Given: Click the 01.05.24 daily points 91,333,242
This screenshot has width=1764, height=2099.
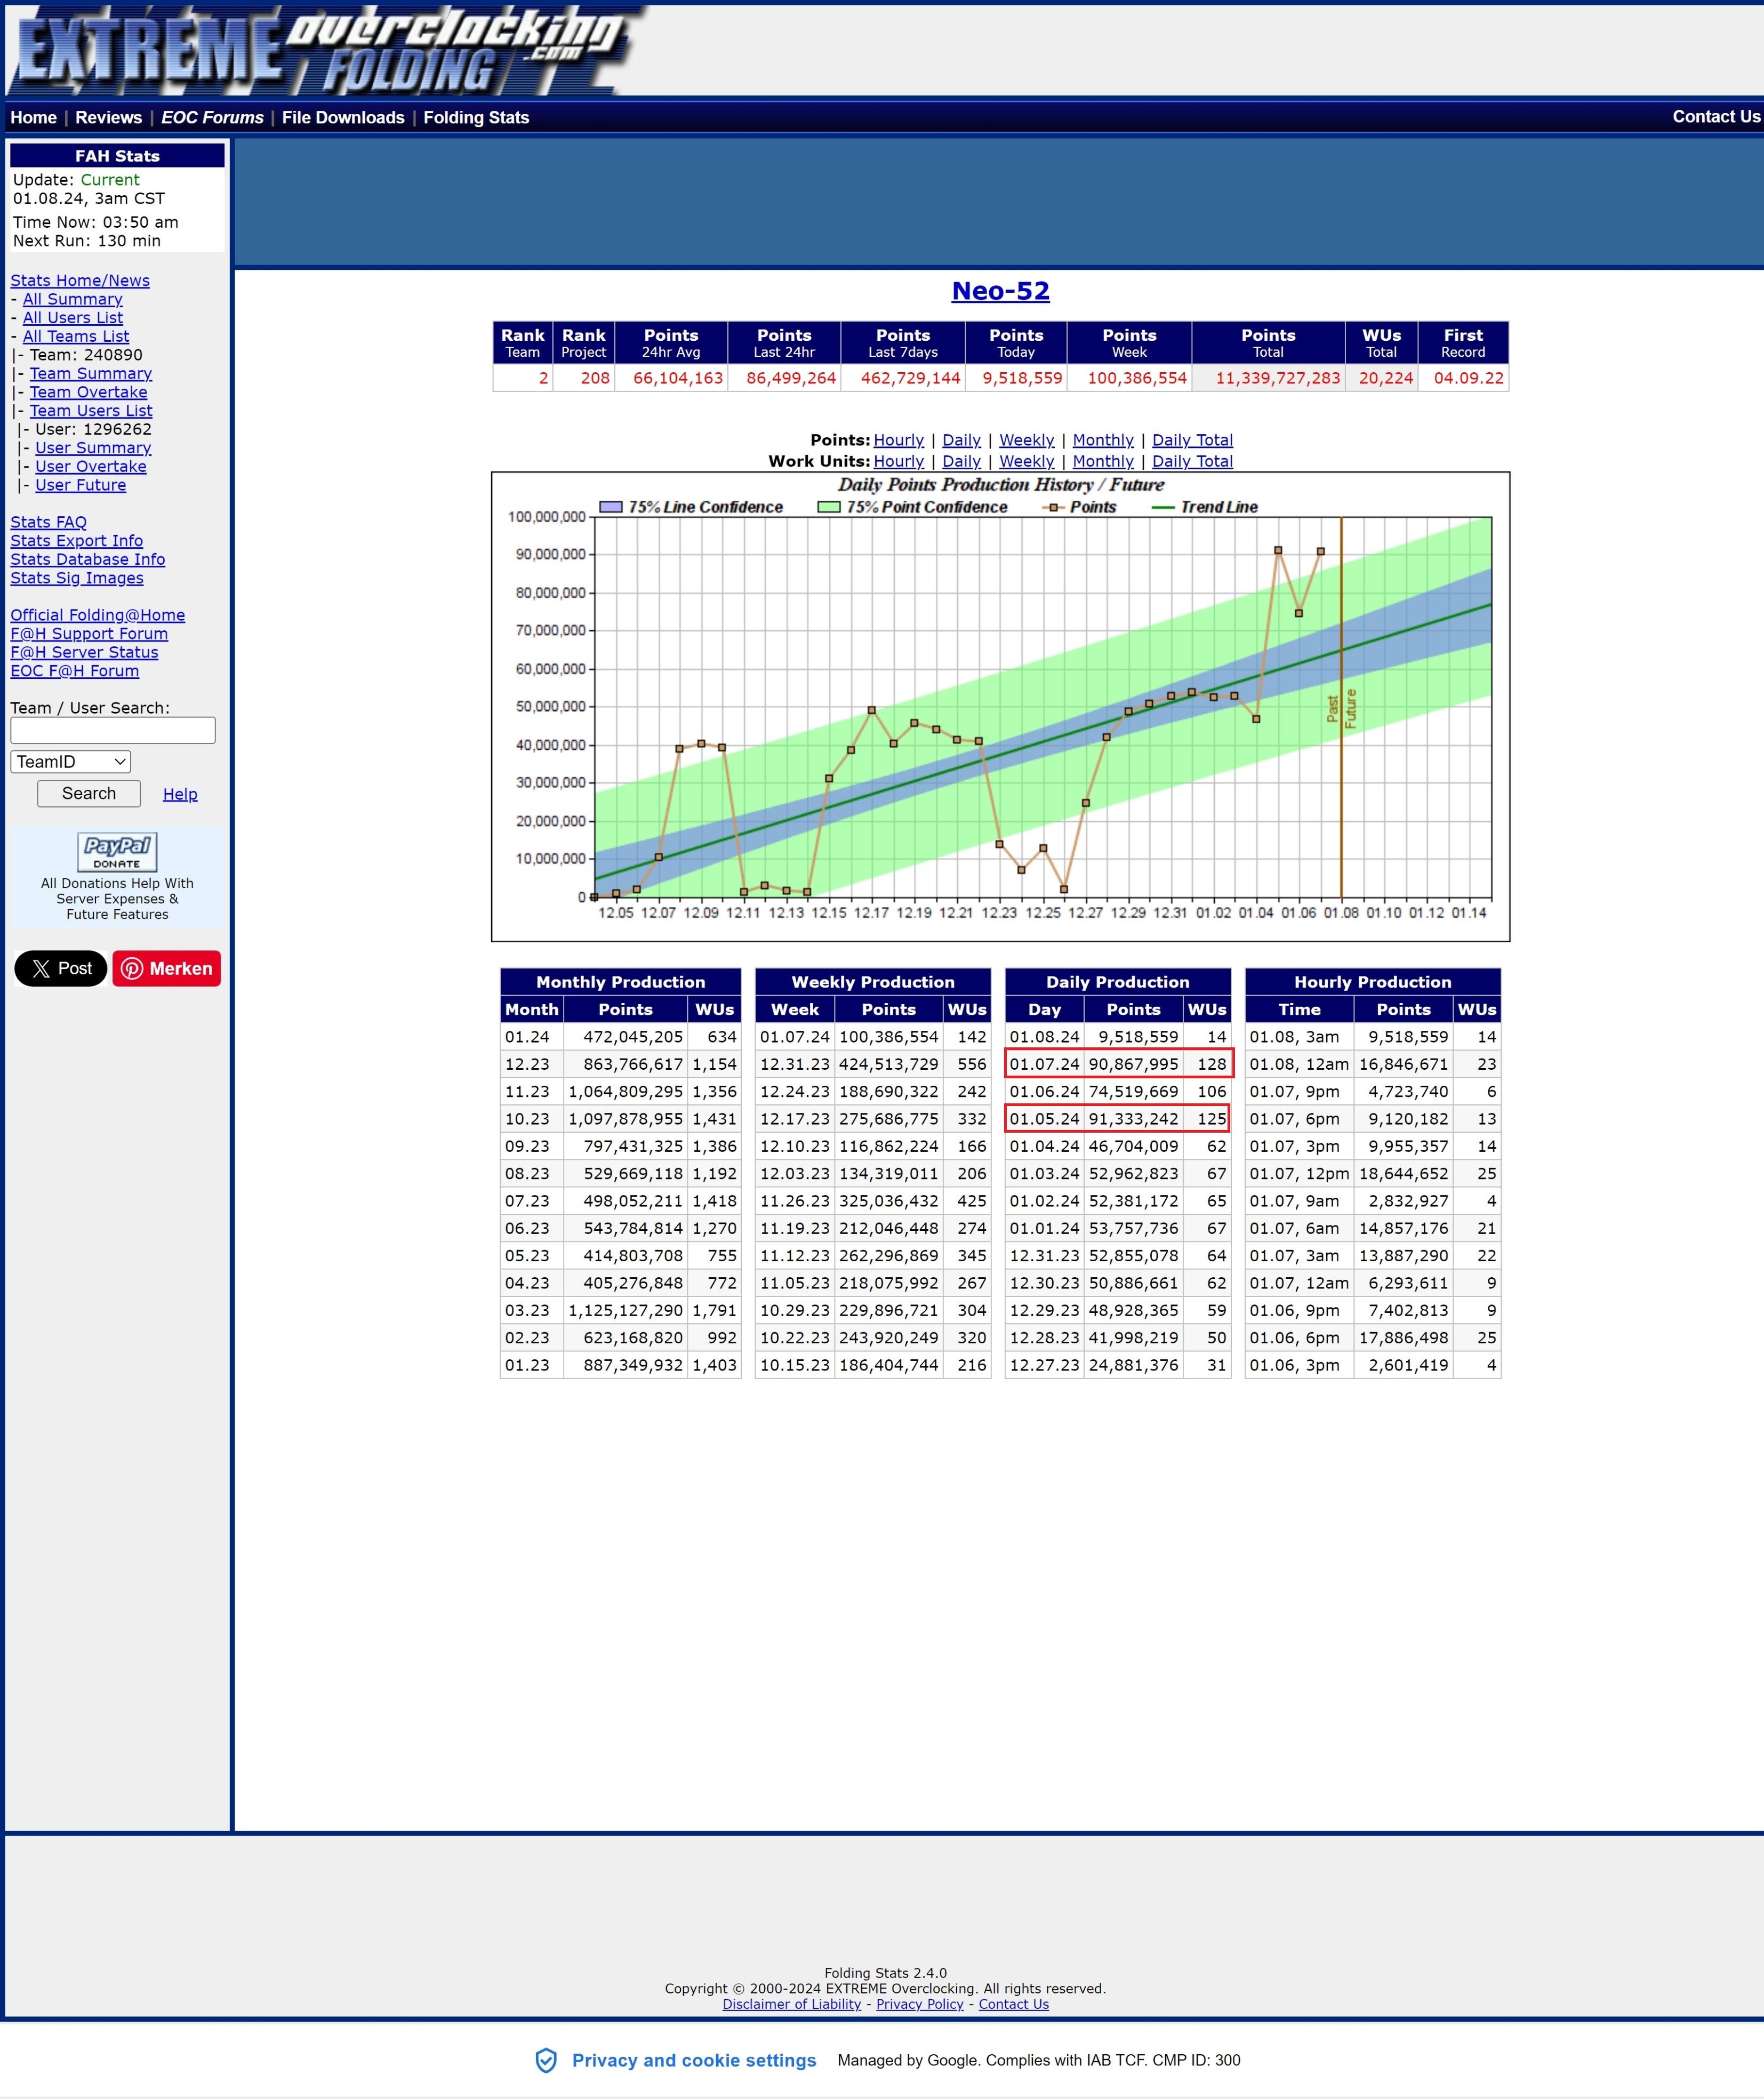Looking at the screenshot, I should click(x=1134, y=1119).
